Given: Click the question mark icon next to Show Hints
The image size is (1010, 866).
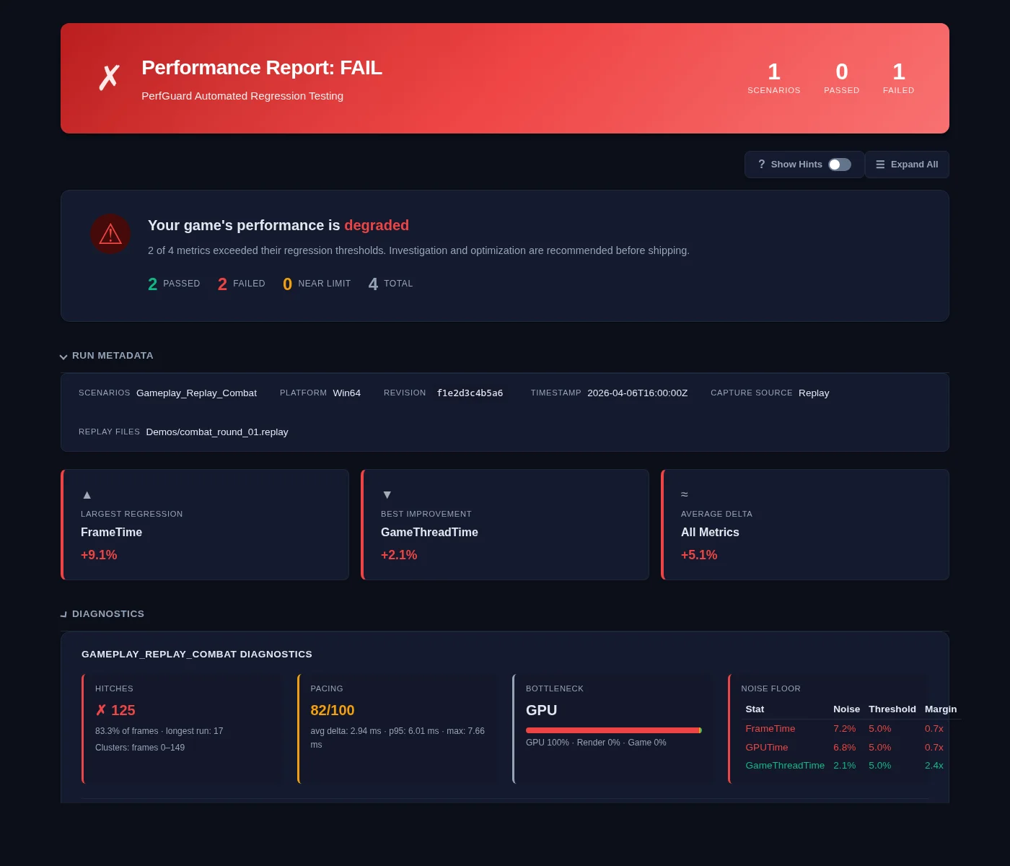Looking at the screenshot, I should point(762,165).
